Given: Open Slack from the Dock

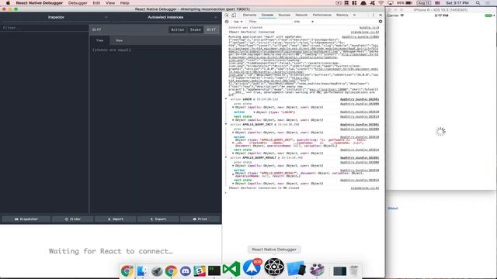Looking at the screenshot, I should coord(200,270).
